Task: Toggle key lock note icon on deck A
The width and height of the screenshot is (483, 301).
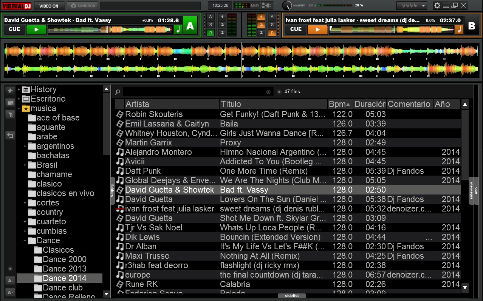Action: tap(178, 29)
